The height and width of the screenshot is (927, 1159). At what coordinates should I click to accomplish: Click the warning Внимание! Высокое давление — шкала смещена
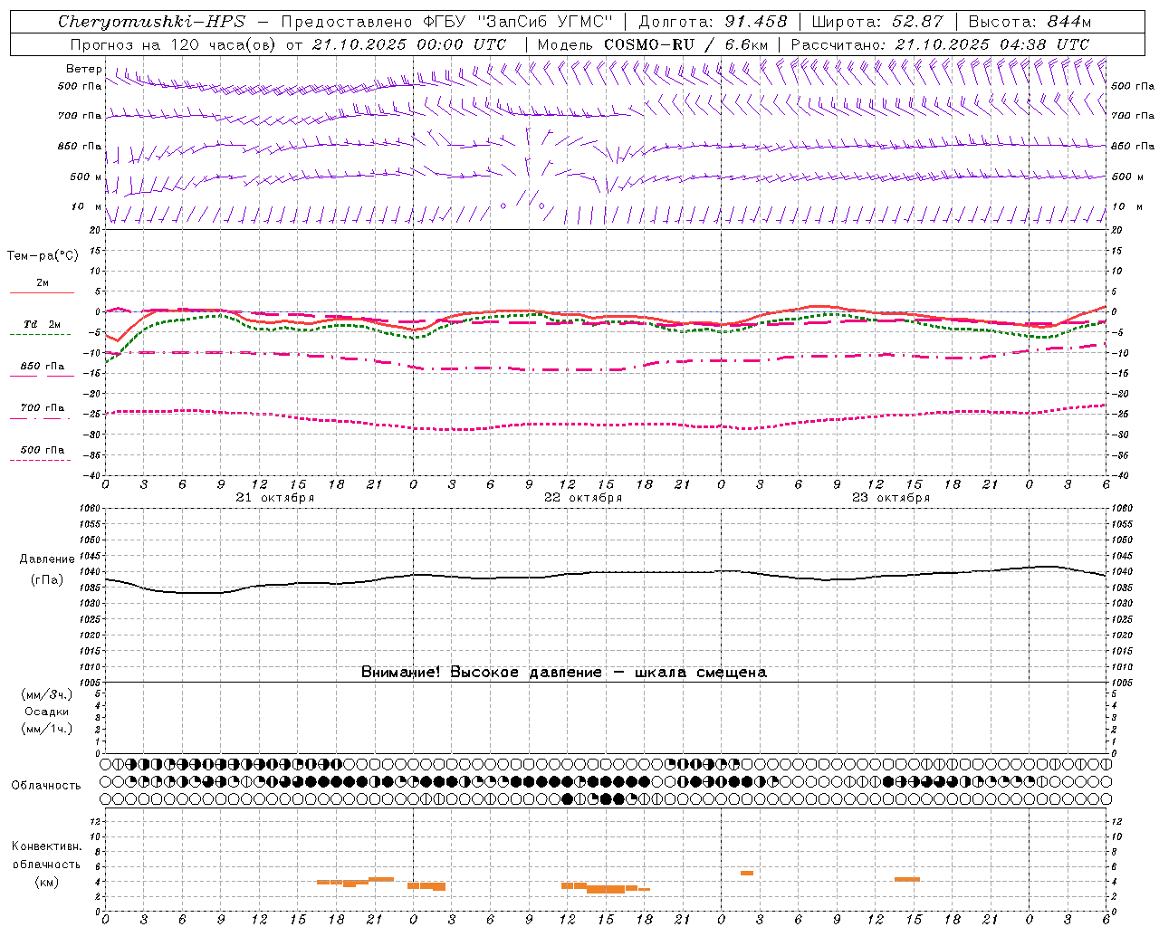(x=564, y=673)
